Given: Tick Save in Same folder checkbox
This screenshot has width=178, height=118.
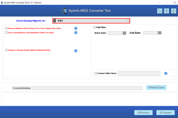Looking at the screenshot, I should (6, 33).
